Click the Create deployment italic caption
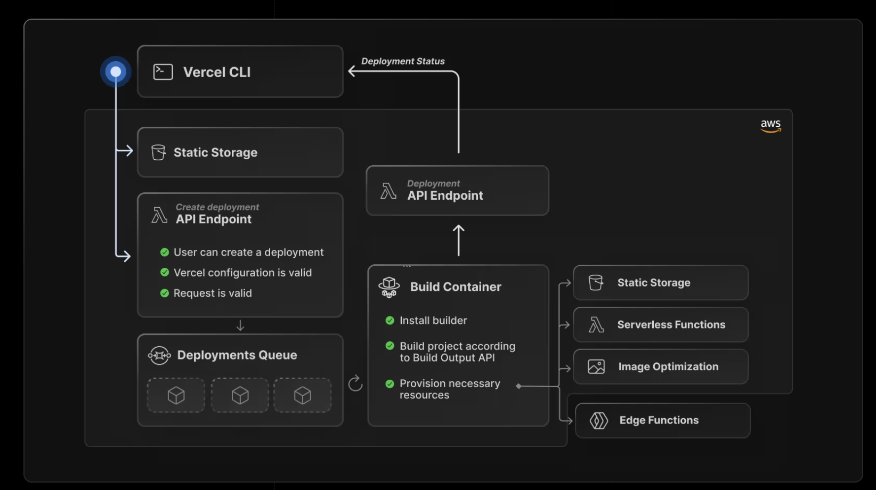 click(x=217, y=207)
